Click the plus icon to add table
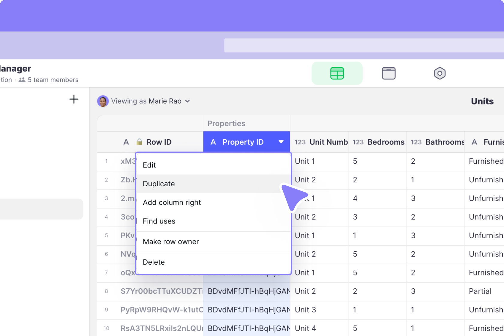This screenshot has width=504, height=336. 74,99
